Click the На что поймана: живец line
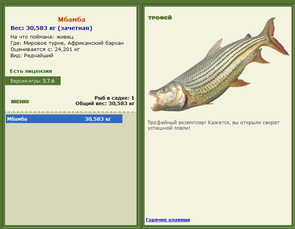Screen dimensions: 295x229 pos(42,37)
